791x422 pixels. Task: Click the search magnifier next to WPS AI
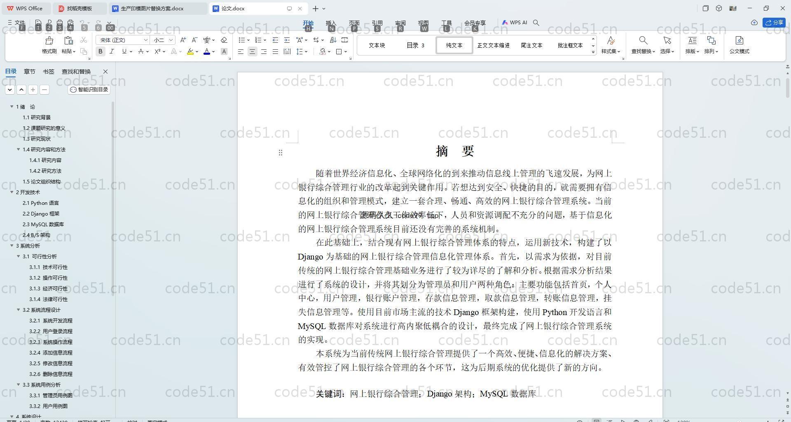536,23
